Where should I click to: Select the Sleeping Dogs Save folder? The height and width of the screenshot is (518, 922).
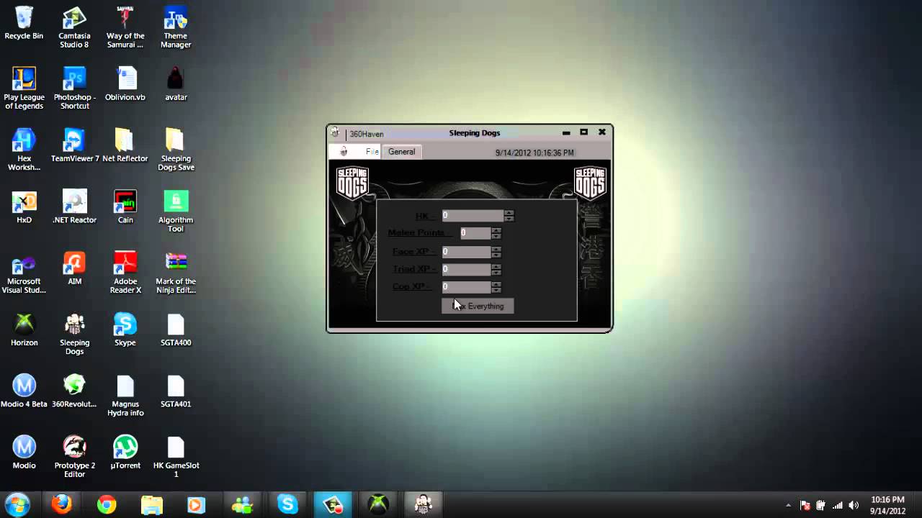[176, 150]
